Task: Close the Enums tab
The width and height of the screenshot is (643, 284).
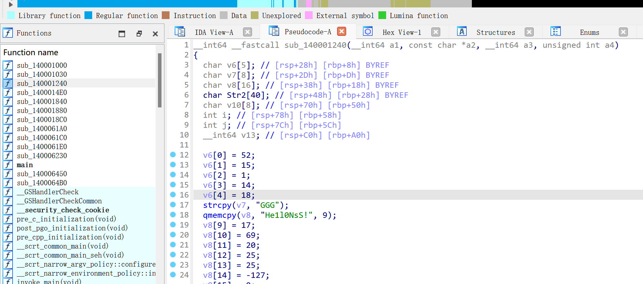Action: click(x=623, y=32)
